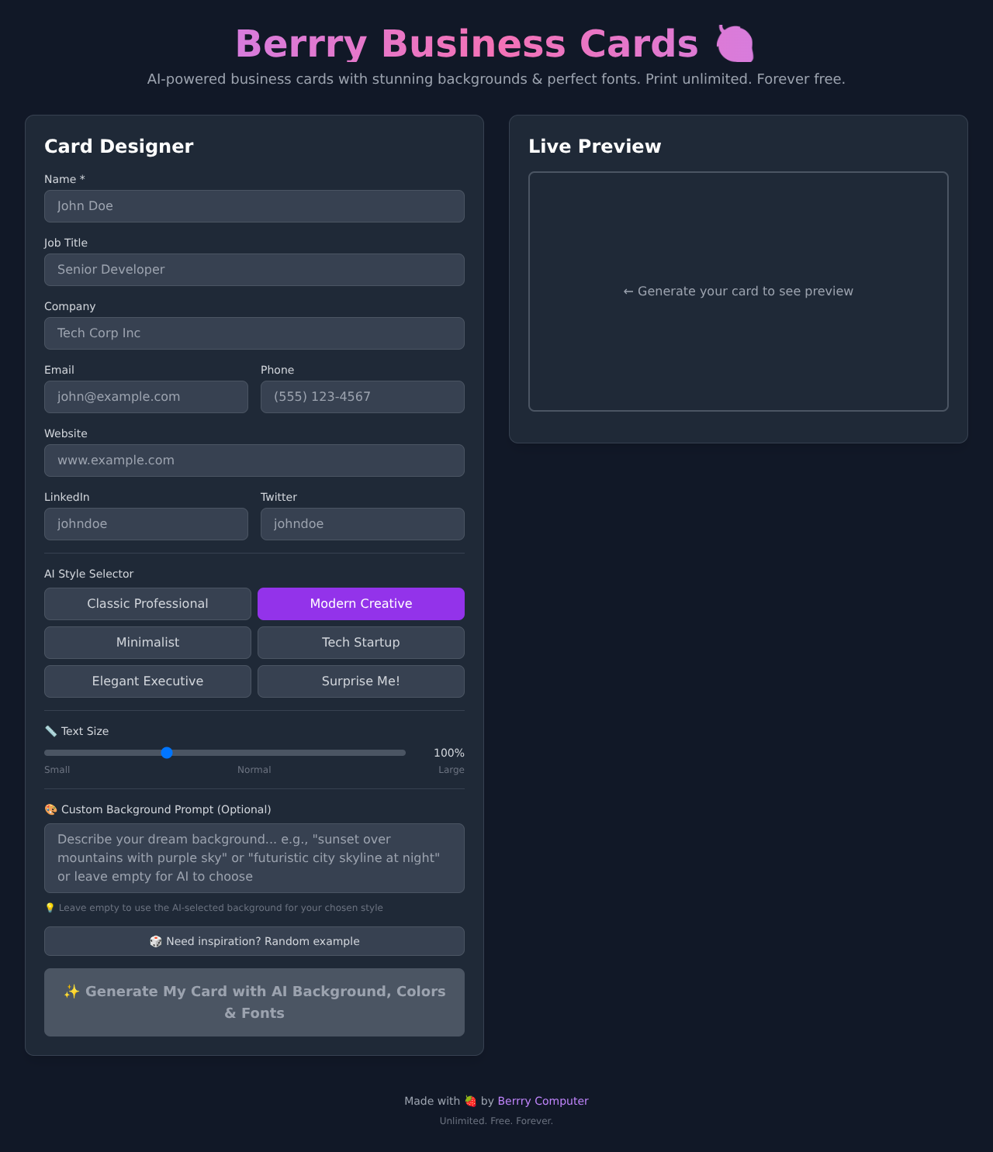Click the strawberry icon in the footer

click(x=470, y=1100)
